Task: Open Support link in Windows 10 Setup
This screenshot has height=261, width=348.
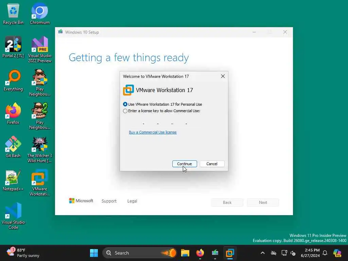Action: pos(109,201)
